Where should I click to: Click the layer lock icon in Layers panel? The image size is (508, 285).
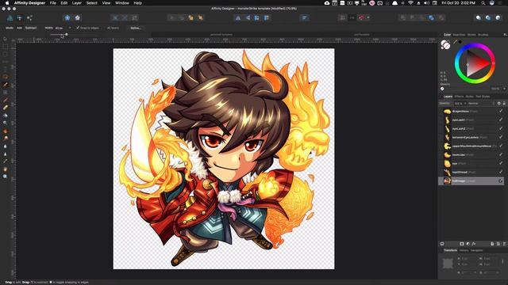[x=504, y=104]
